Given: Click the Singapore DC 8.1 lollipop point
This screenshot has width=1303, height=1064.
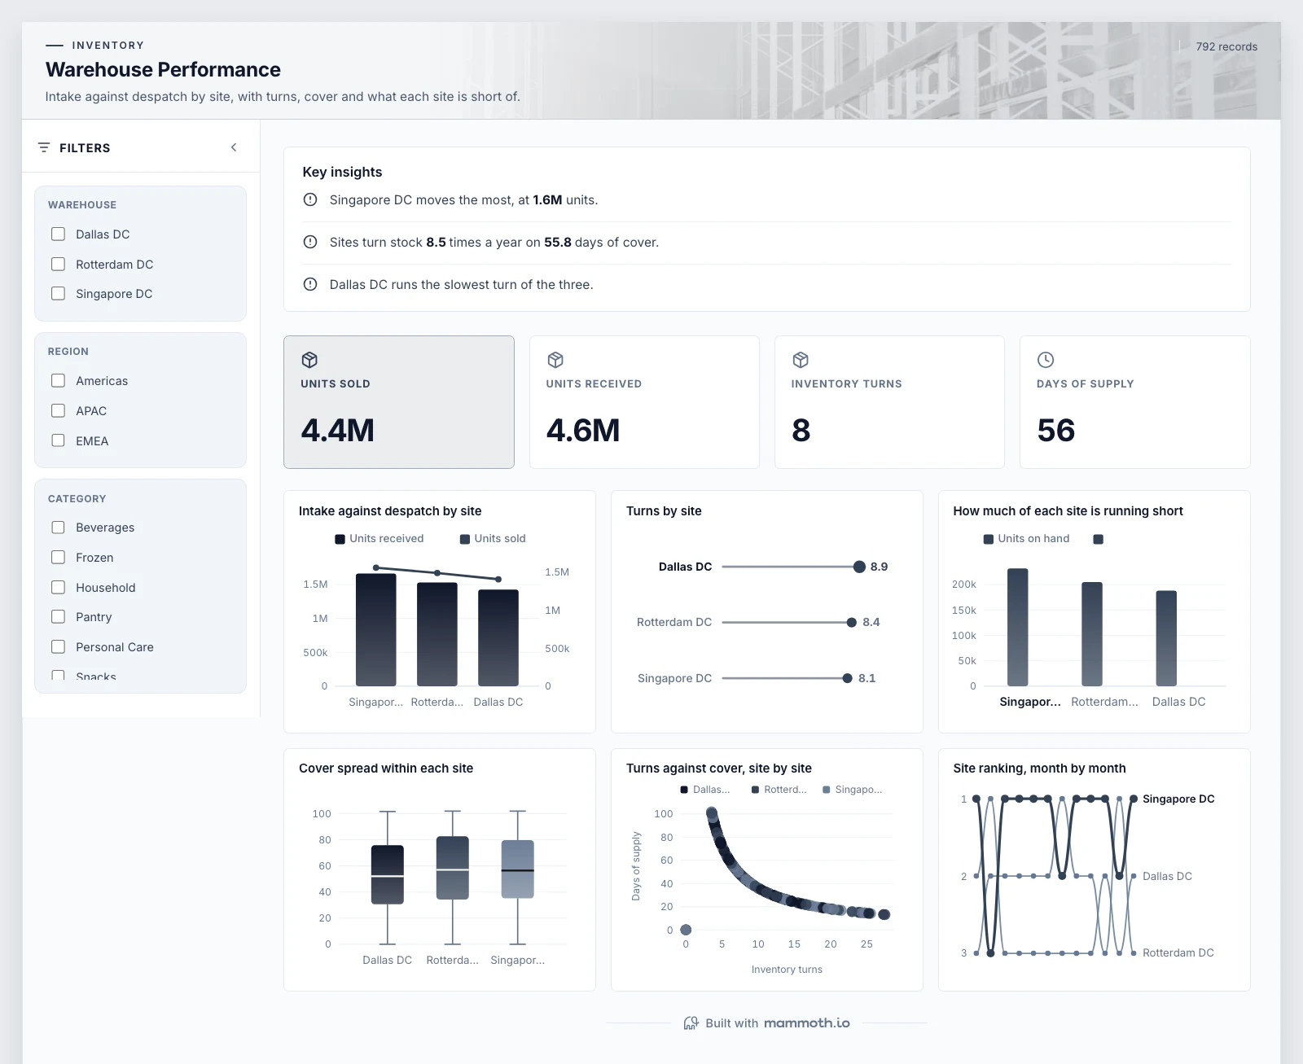Looking at the screenshot, I should pyautogui.click(x=848, y=678).
